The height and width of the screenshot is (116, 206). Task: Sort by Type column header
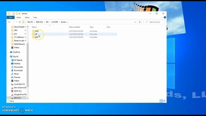click(91, 27)
